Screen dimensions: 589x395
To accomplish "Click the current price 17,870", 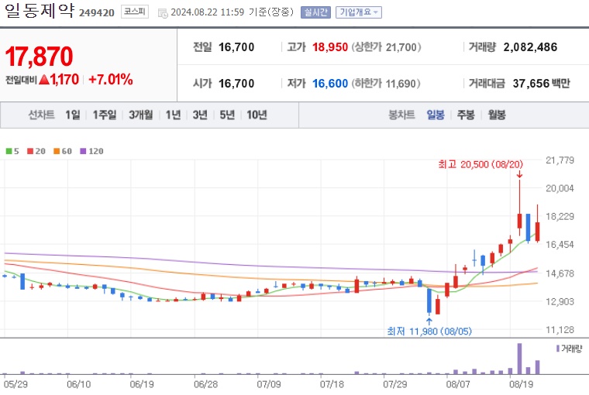I will click(39, 57).
